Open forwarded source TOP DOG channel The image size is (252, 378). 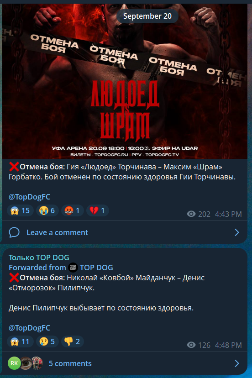[x=96, y=268]
